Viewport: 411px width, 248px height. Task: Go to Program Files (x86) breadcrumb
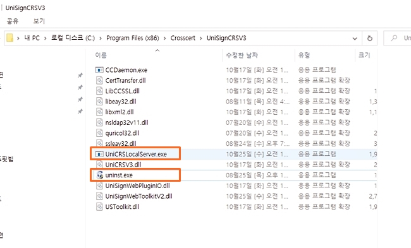(x=133, y=38)
